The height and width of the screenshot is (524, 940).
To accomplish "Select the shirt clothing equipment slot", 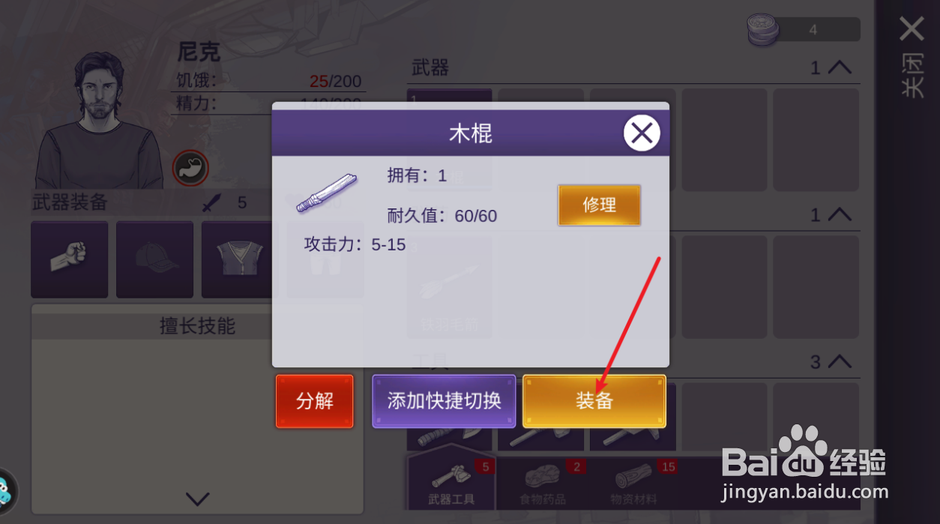I will 240,259.
